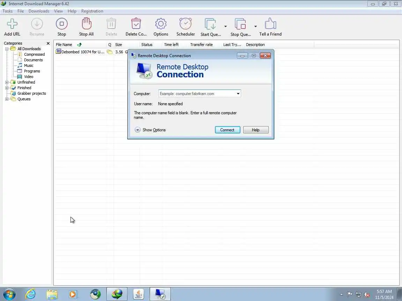
Task: Click the Action Center flag tray icon
Action: point(350,294)
